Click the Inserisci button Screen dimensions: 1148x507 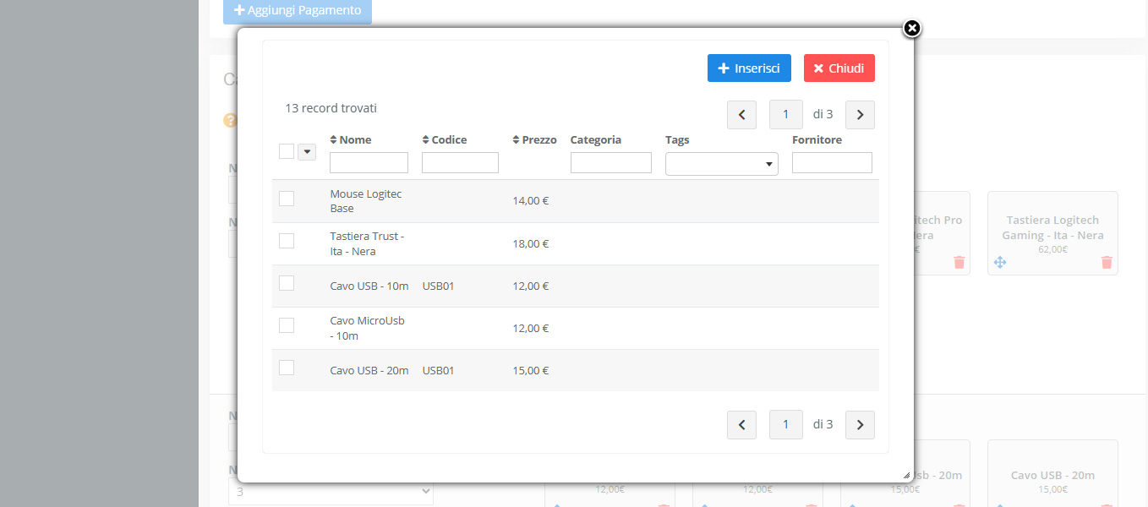[x=749, y=68]
